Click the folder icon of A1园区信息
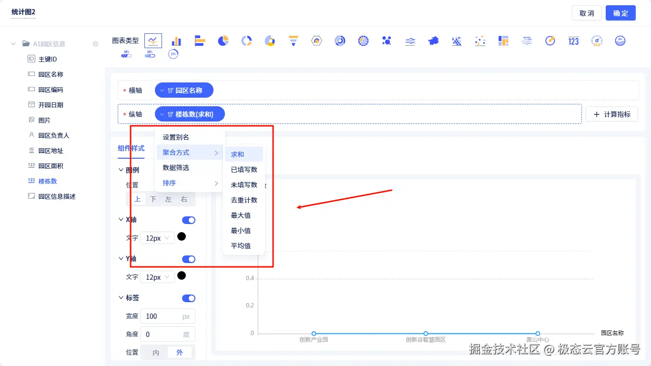The image size is (651, 366). click(26, 44)
